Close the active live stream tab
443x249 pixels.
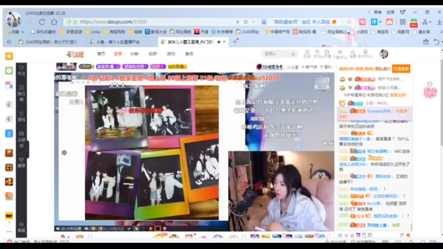point(224,42)
